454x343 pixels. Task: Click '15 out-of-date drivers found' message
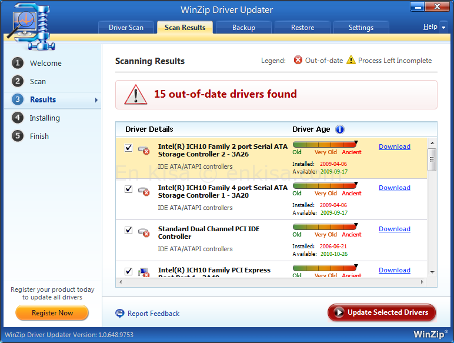coord(225,94)
